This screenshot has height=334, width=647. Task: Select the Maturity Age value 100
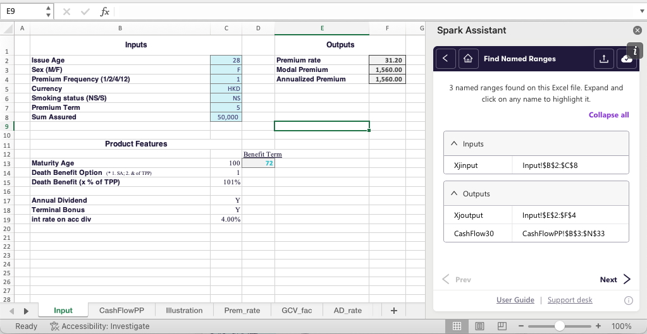tap(226, 164)
